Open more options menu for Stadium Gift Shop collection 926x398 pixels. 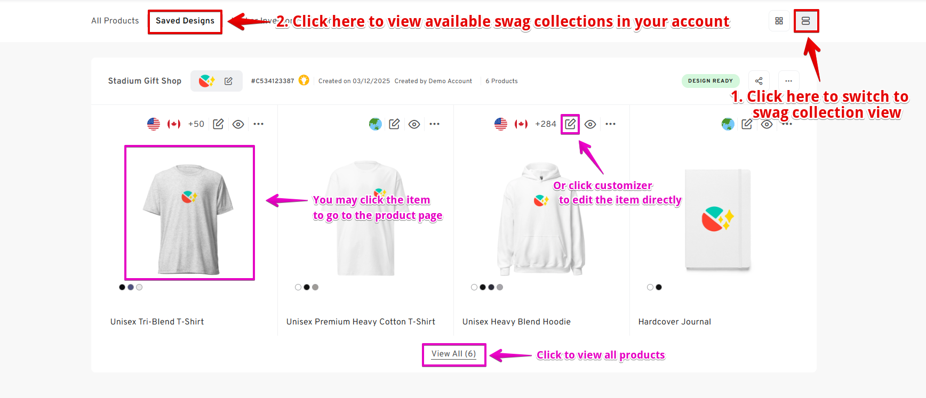[x=788, y=81]
